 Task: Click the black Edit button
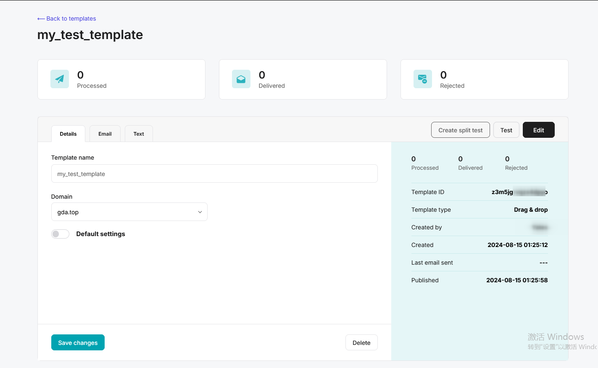(x=538, y=130)
